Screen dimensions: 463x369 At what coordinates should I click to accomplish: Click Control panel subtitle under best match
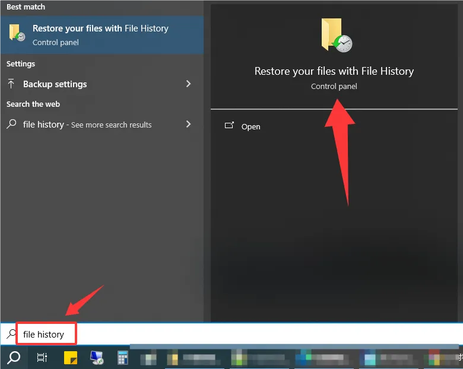click(56, 43)
